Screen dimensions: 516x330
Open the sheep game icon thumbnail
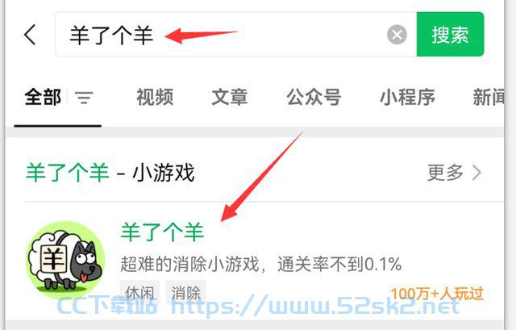point(65,260)
